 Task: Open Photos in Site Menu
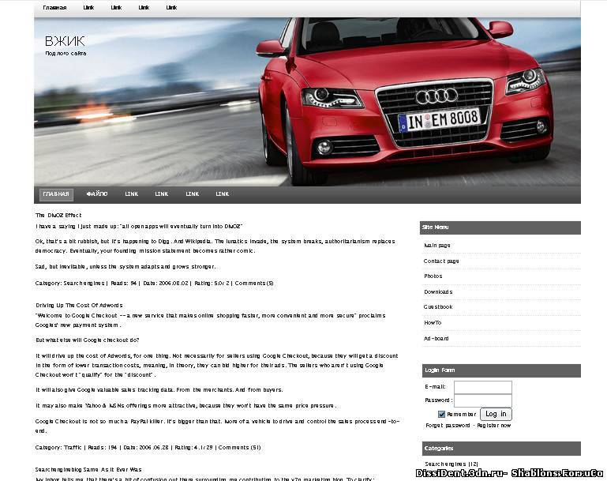(433, 276)
